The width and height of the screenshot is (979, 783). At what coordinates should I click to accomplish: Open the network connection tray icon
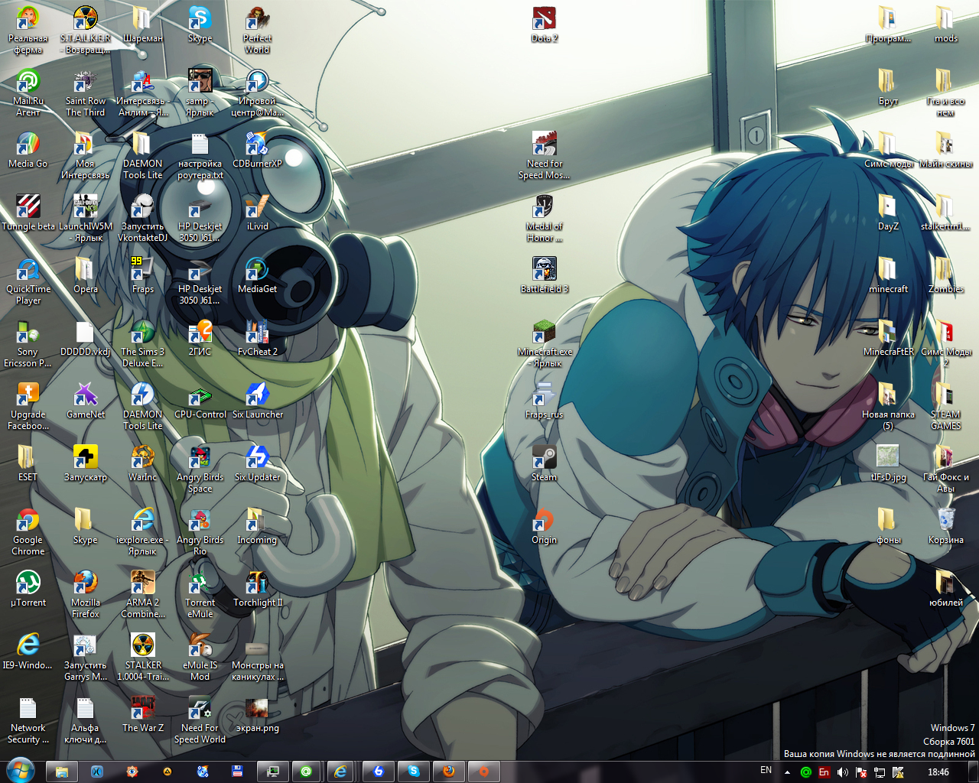click(880, 772)
